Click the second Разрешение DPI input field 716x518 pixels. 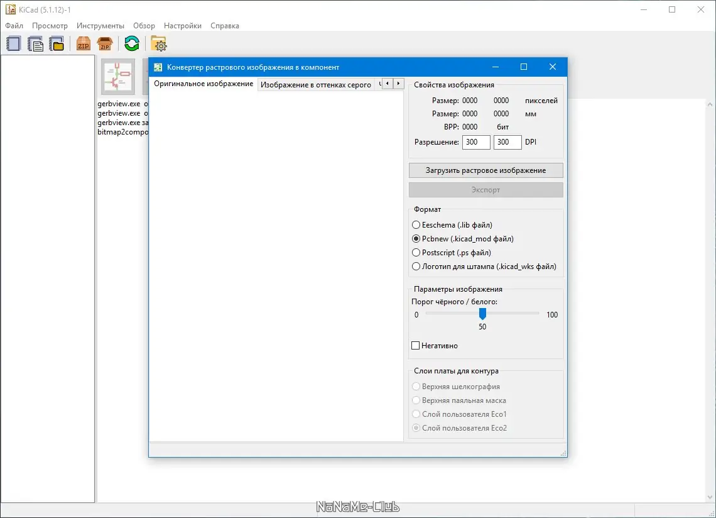507,142
